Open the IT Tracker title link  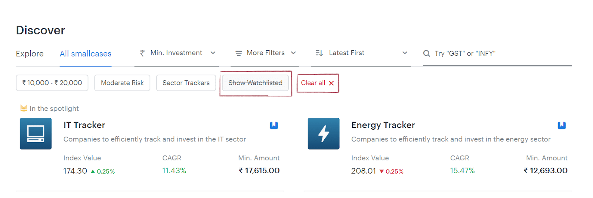[84, 125]
